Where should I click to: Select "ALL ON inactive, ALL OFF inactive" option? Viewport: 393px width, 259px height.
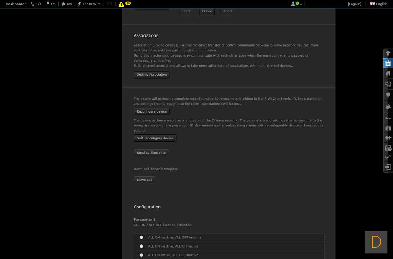tap(141, 238)
